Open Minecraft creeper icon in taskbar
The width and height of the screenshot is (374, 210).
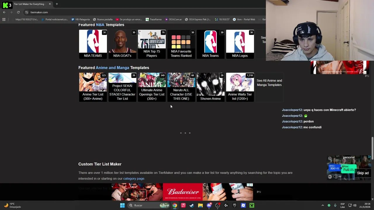(x=252, y=205)
